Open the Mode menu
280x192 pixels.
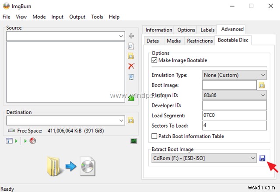(x=39, y=17)
